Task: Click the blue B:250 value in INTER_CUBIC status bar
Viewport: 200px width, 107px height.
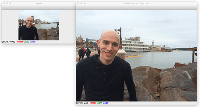Action: [x=106, y=103]
